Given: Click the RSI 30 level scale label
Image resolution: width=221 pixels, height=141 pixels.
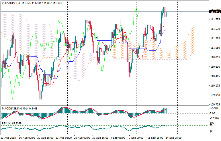Looking at the screenshot, I should (x=211, y=131).
